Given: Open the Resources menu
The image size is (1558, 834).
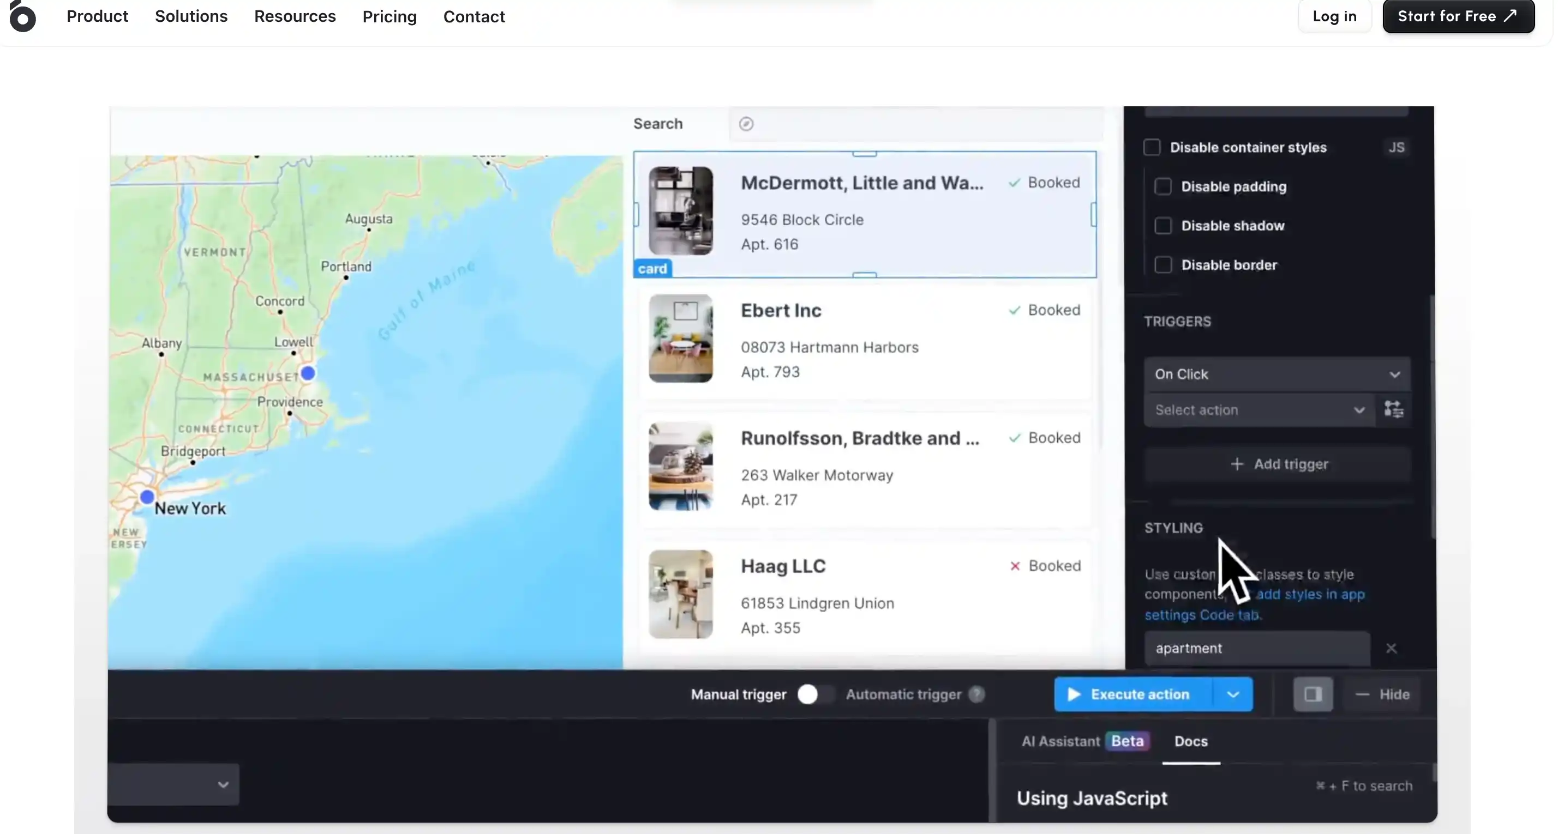Looking at the screenshot, I should coord(295,16).
